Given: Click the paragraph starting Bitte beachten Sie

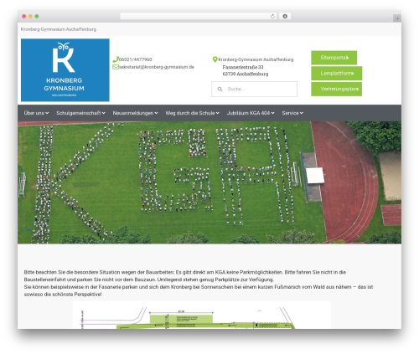Looking at the screenshot, I should point(185,275).
